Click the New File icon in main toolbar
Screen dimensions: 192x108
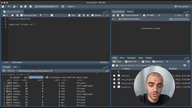tap(2, 7)
